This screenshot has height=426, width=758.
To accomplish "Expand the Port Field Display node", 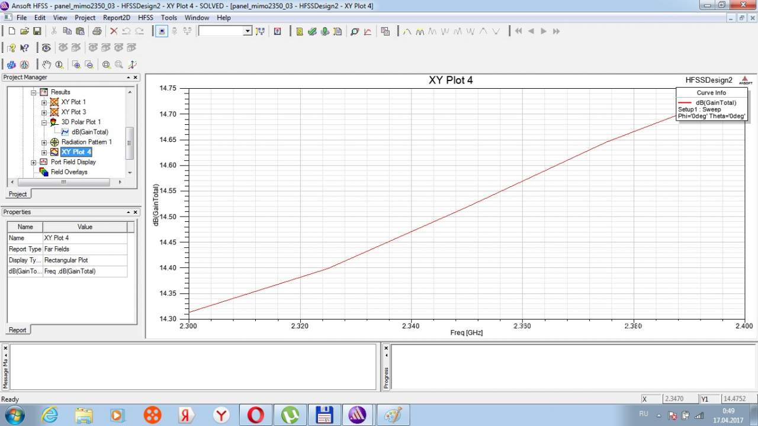I will 34,162.
